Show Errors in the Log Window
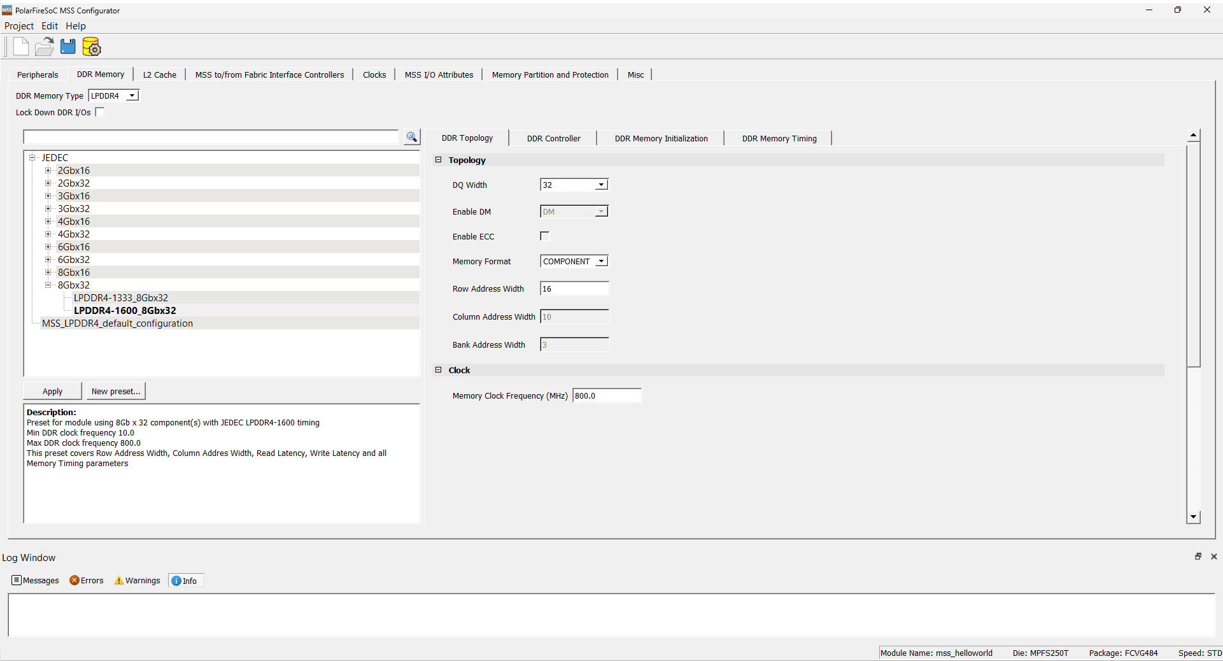This screenshot has width=1223, height=661. point(87,581)
